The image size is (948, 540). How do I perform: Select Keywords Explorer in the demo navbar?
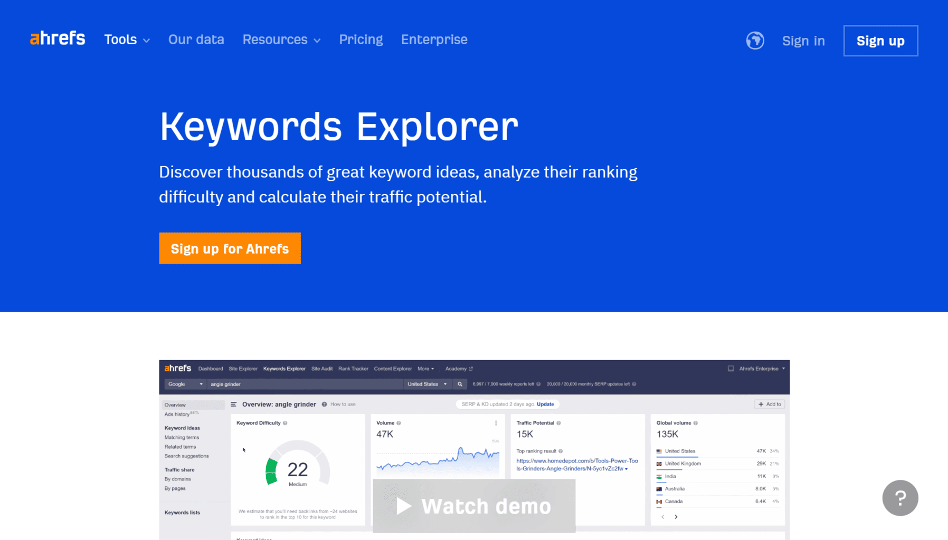tap(285, 369)
